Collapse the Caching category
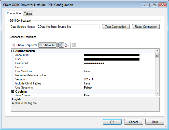 (x=13, y=92)
